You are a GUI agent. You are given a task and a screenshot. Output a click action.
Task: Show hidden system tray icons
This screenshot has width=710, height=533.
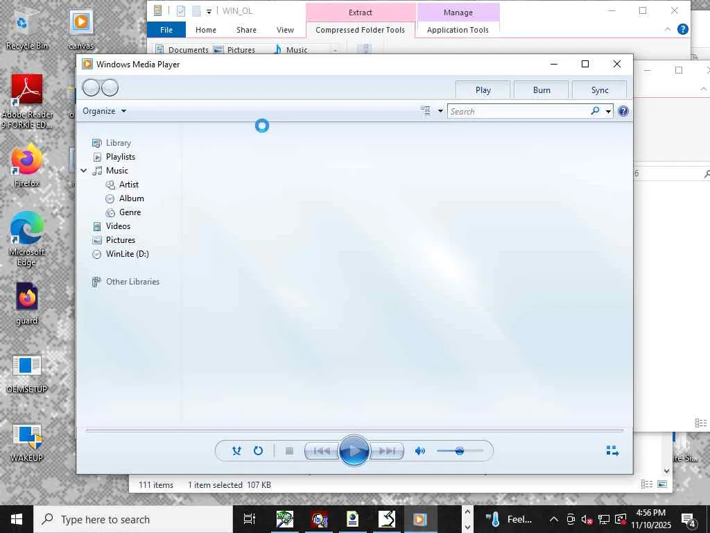click(x=553, y=519)
